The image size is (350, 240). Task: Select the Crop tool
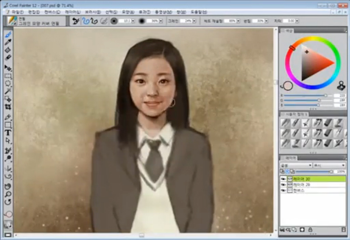[8, 106]
